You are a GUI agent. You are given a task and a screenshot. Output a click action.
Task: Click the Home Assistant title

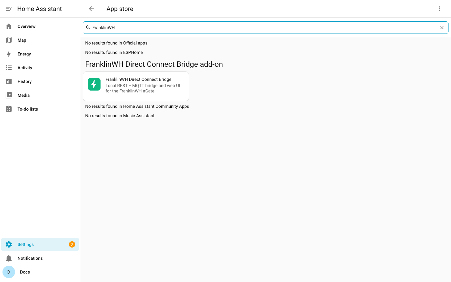pos(39,9)
